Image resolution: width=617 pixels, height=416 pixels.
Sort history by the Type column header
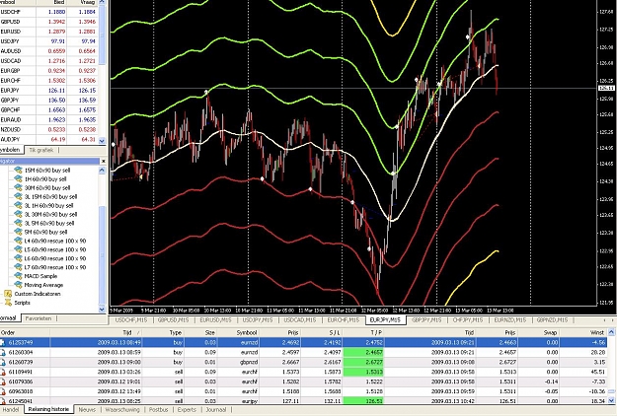pos(163,332)
